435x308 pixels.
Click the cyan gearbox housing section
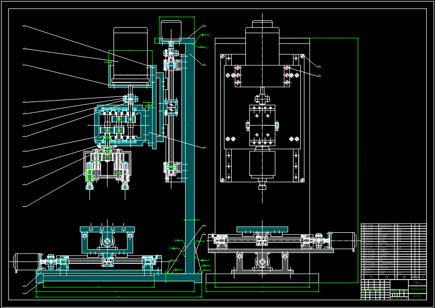click(x=121, y=125)
